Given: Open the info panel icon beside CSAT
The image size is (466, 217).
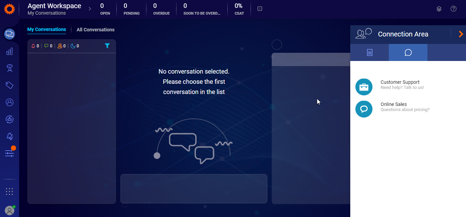Looking at the screenshot, I should point(259,9).
